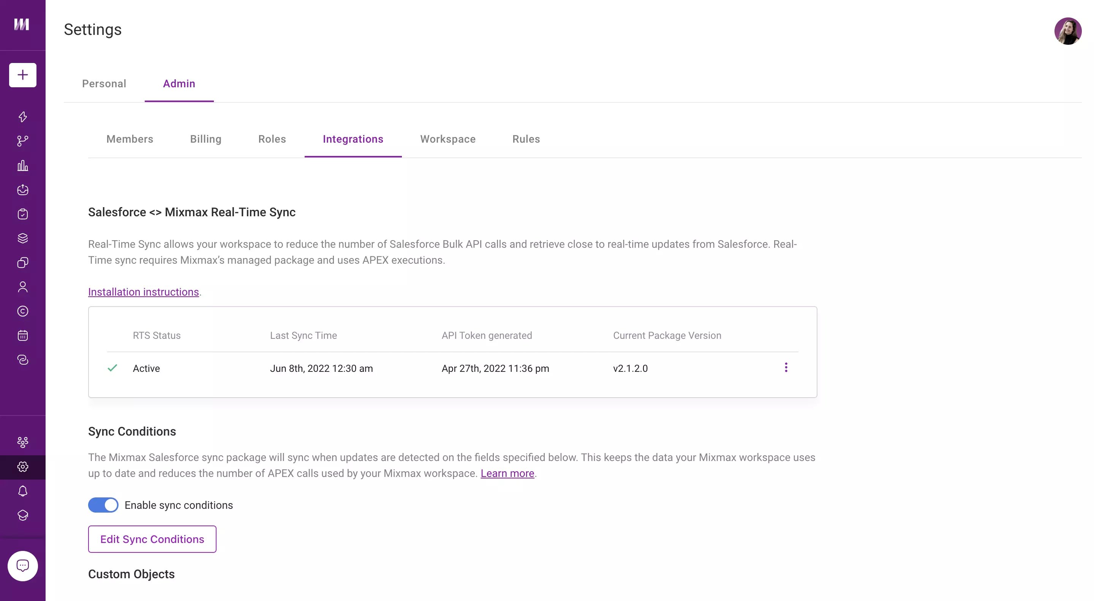Screen dimensions: 1094x601
Task: Click the v2.1.2.0 version value
Action: [x=630, y=368]
